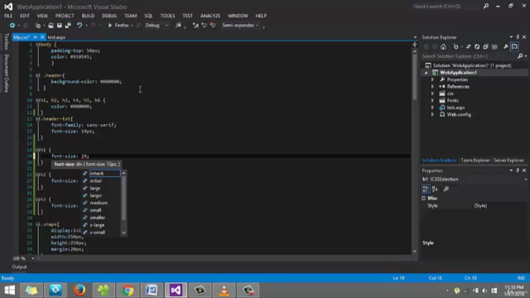Close the My.css editor tab
The image size is (530, 298).
(x=42, y=36)
